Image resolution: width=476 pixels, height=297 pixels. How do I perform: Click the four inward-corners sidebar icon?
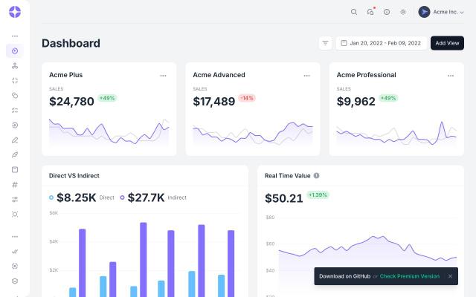(15, 81)
